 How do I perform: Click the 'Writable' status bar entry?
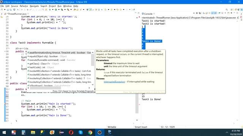tap(112, 127)
